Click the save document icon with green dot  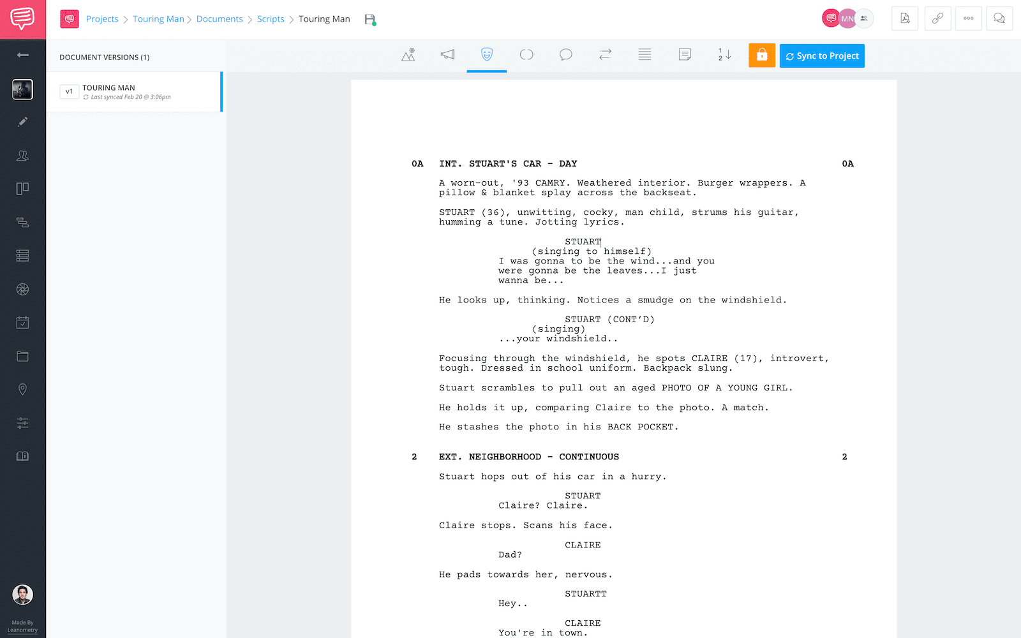pyautogui.click(x=370, y=19)
